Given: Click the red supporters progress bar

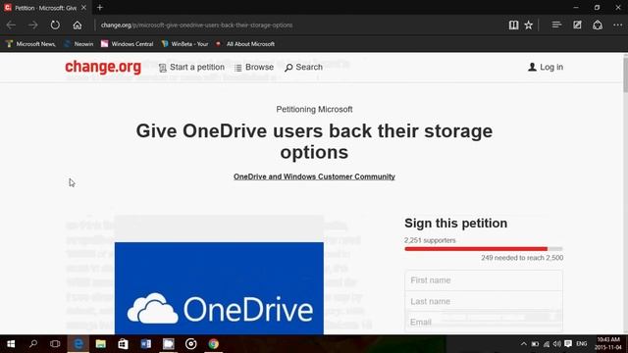Looking at the screenshot, I should tap(476, 249).
